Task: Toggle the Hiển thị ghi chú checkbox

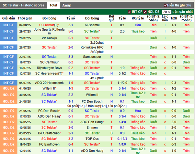Action: pyautogui.click(x=165, y=5)
